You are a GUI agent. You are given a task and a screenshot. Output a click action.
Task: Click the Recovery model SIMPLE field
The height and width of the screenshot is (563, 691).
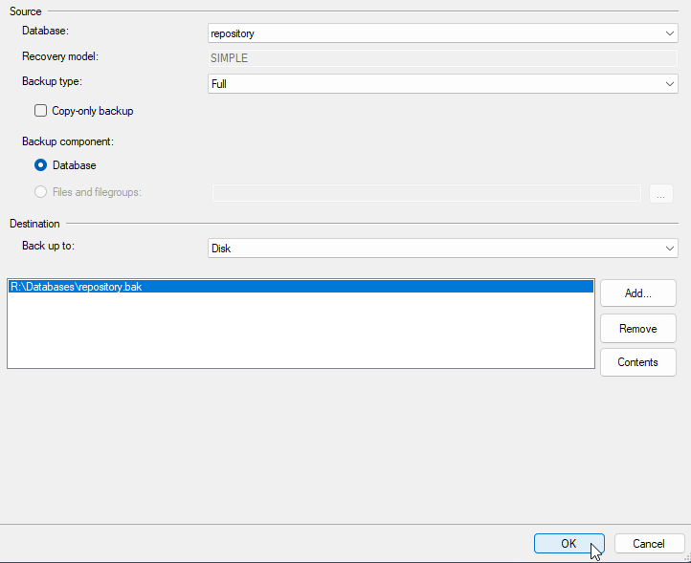point(443,58)
